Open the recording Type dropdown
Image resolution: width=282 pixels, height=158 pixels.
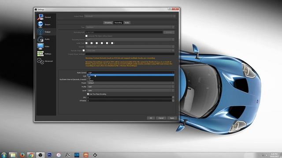coord(130,27)
